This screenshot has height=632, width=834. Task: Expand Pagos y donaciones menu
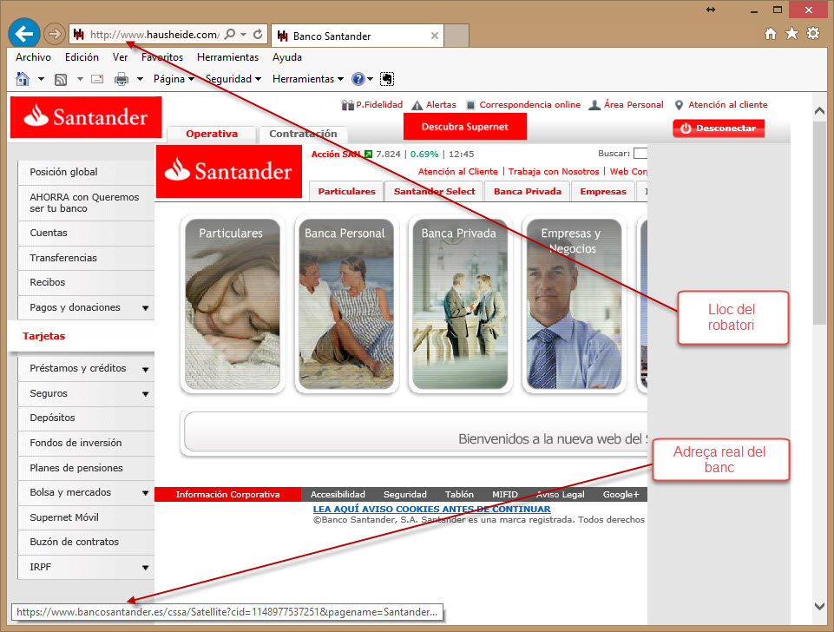(x=145, y=308)
